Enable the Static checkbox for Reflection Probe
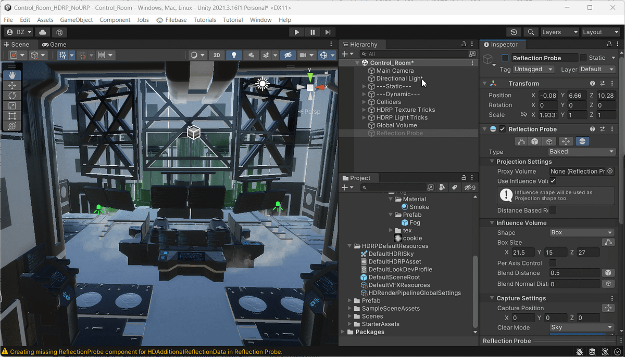Screen dimensions: 625x357 coord(584,58)
